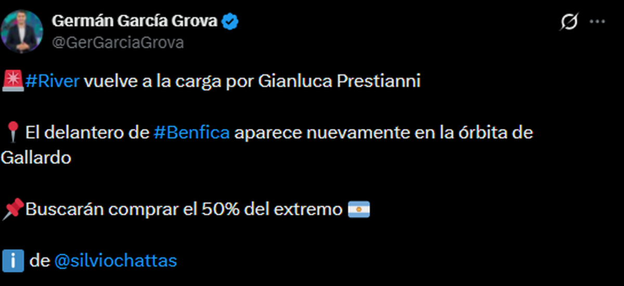Open the @GerGarciaGrova handle link
The width and height of the screenshot is (624, 286).
coord(118,43)
